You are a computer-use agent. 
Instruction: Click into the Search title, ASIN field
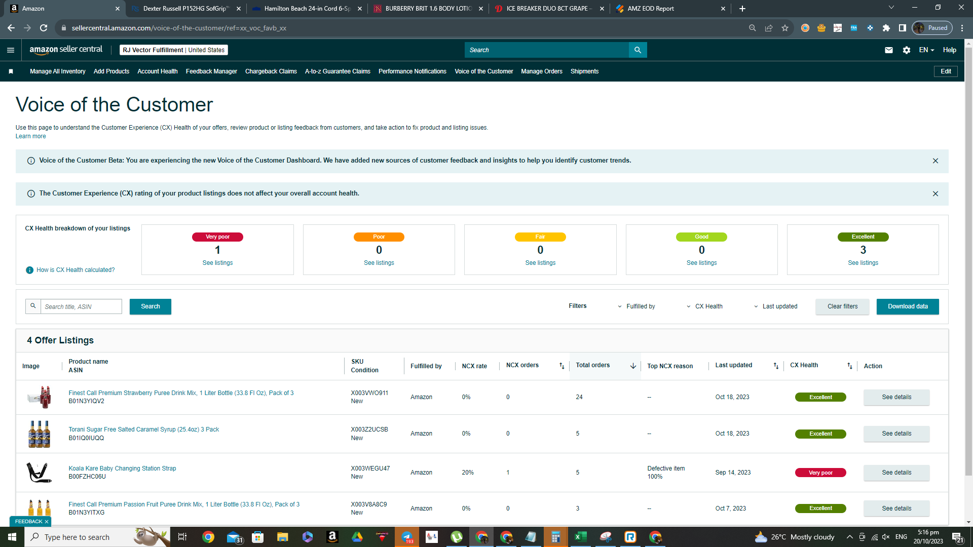click(81, 306)
